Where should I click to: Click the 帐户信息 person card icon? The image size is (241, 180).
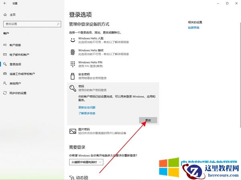coord(5,45)
